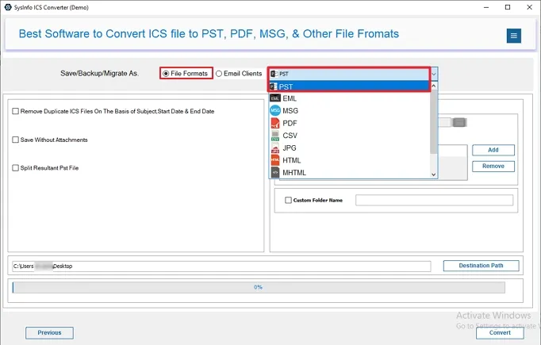The width and height of the screenshot is (541, 345).
Task: Enable Custom Folder Name checkbox
Action: tap(288, 200)
